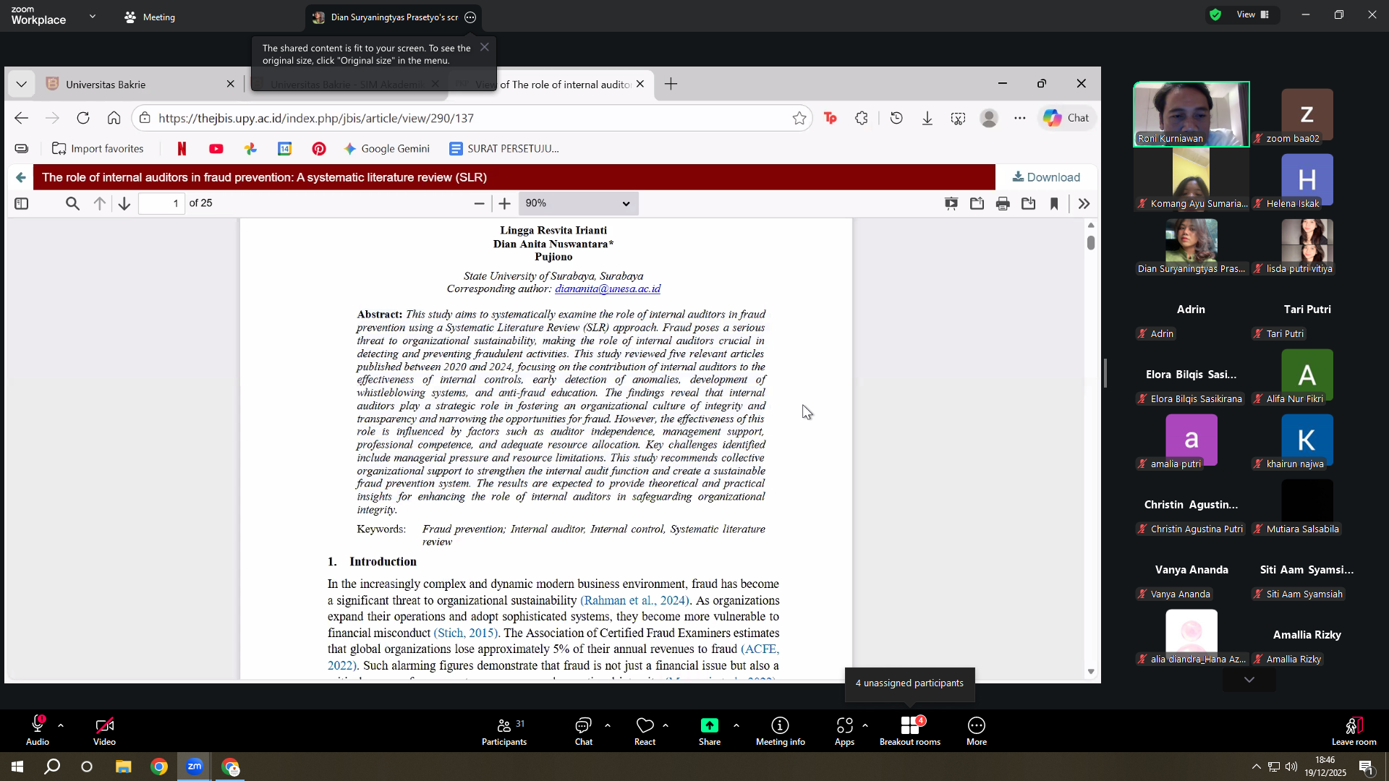Go to browser home page

coord(114,118)
